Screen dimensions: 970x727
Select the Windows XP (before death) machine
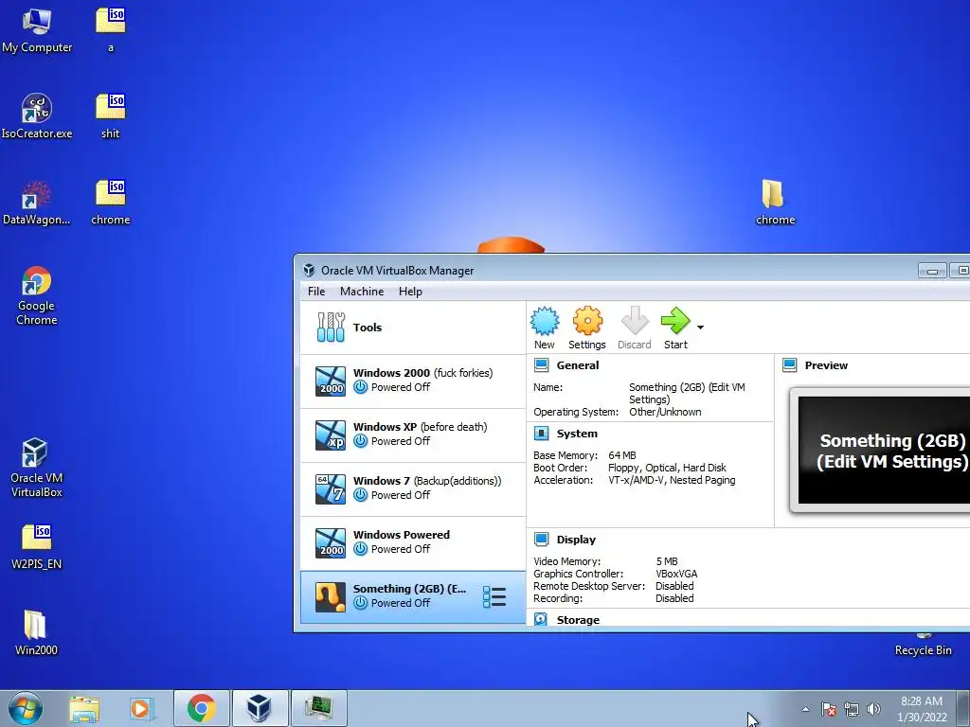(413, 434)
